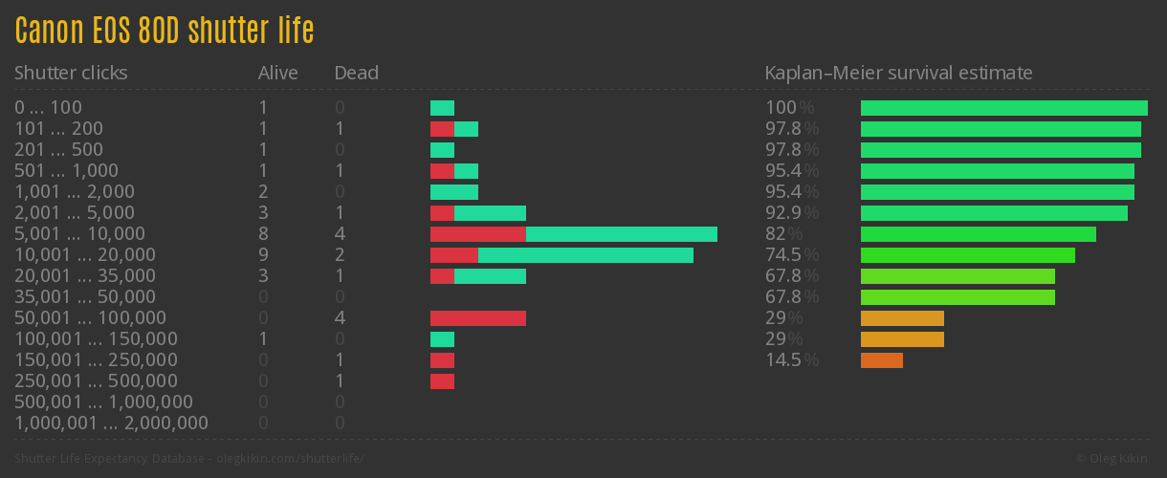The height and width of the screenshot is (478, 1167).
Task: Click the red segment of 5,001 … 10,000 bar
Action: pyautogui.click(x=477, y=234)
